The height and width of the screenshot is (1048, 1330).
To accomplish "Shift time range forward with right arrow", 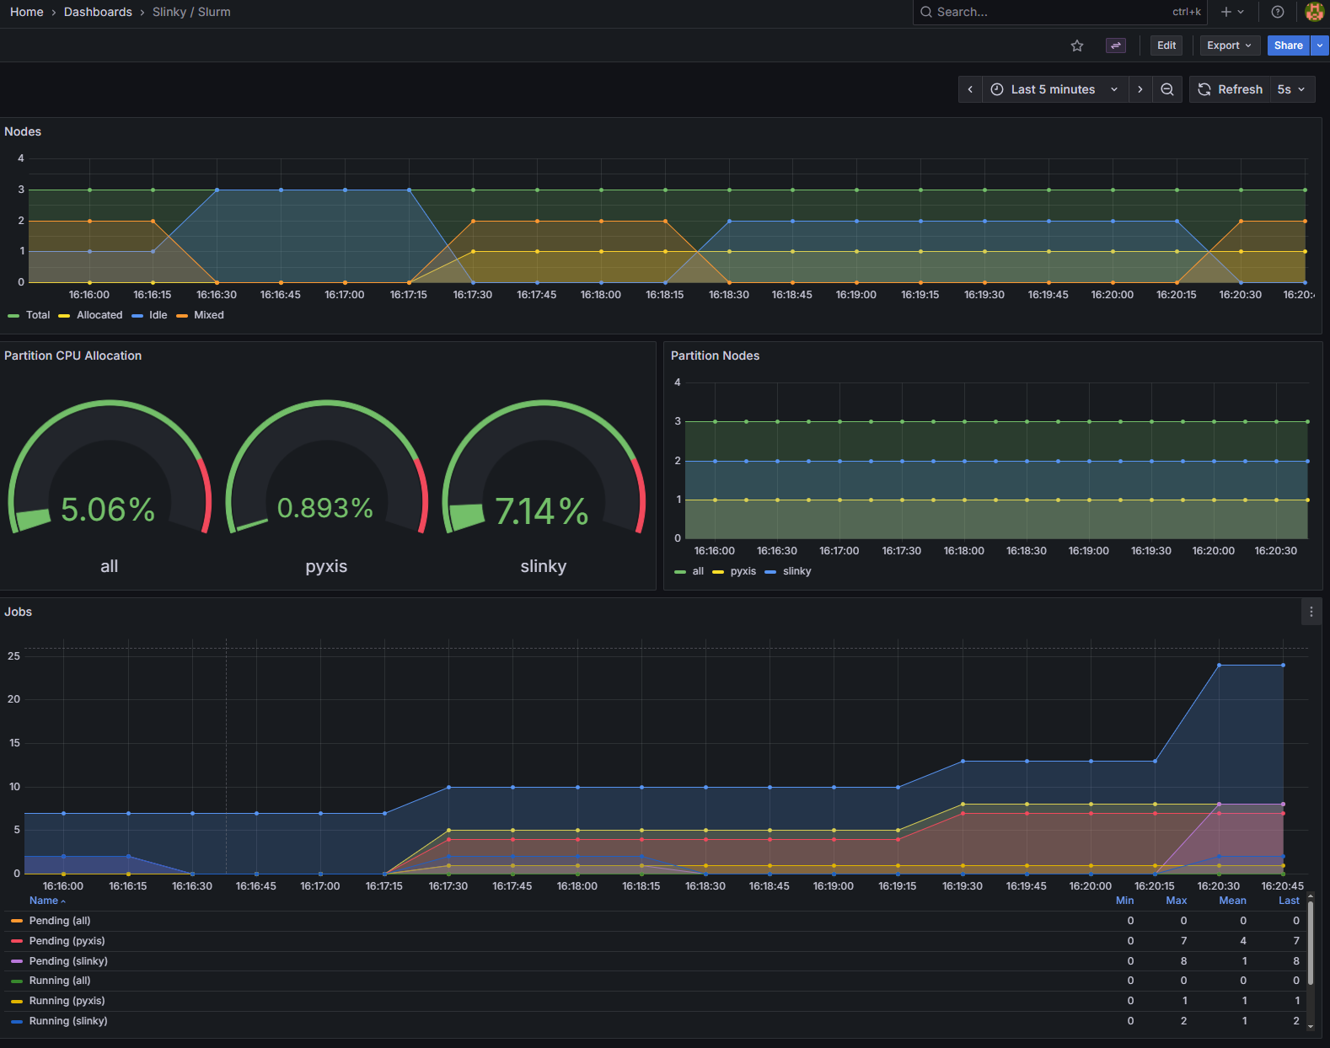I will pos(1140,89).
